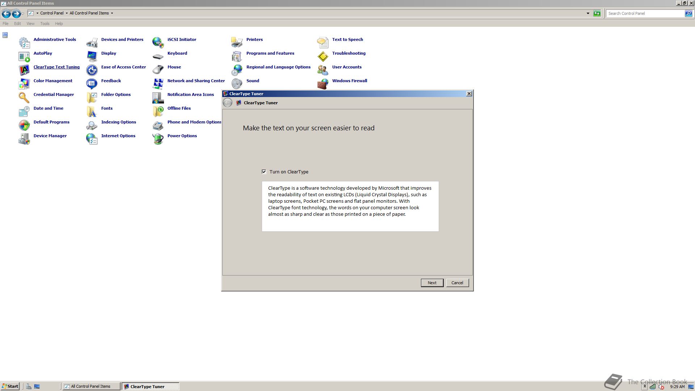
Task: Open the Ease of Access Center icon
Action: pos(92,70)
